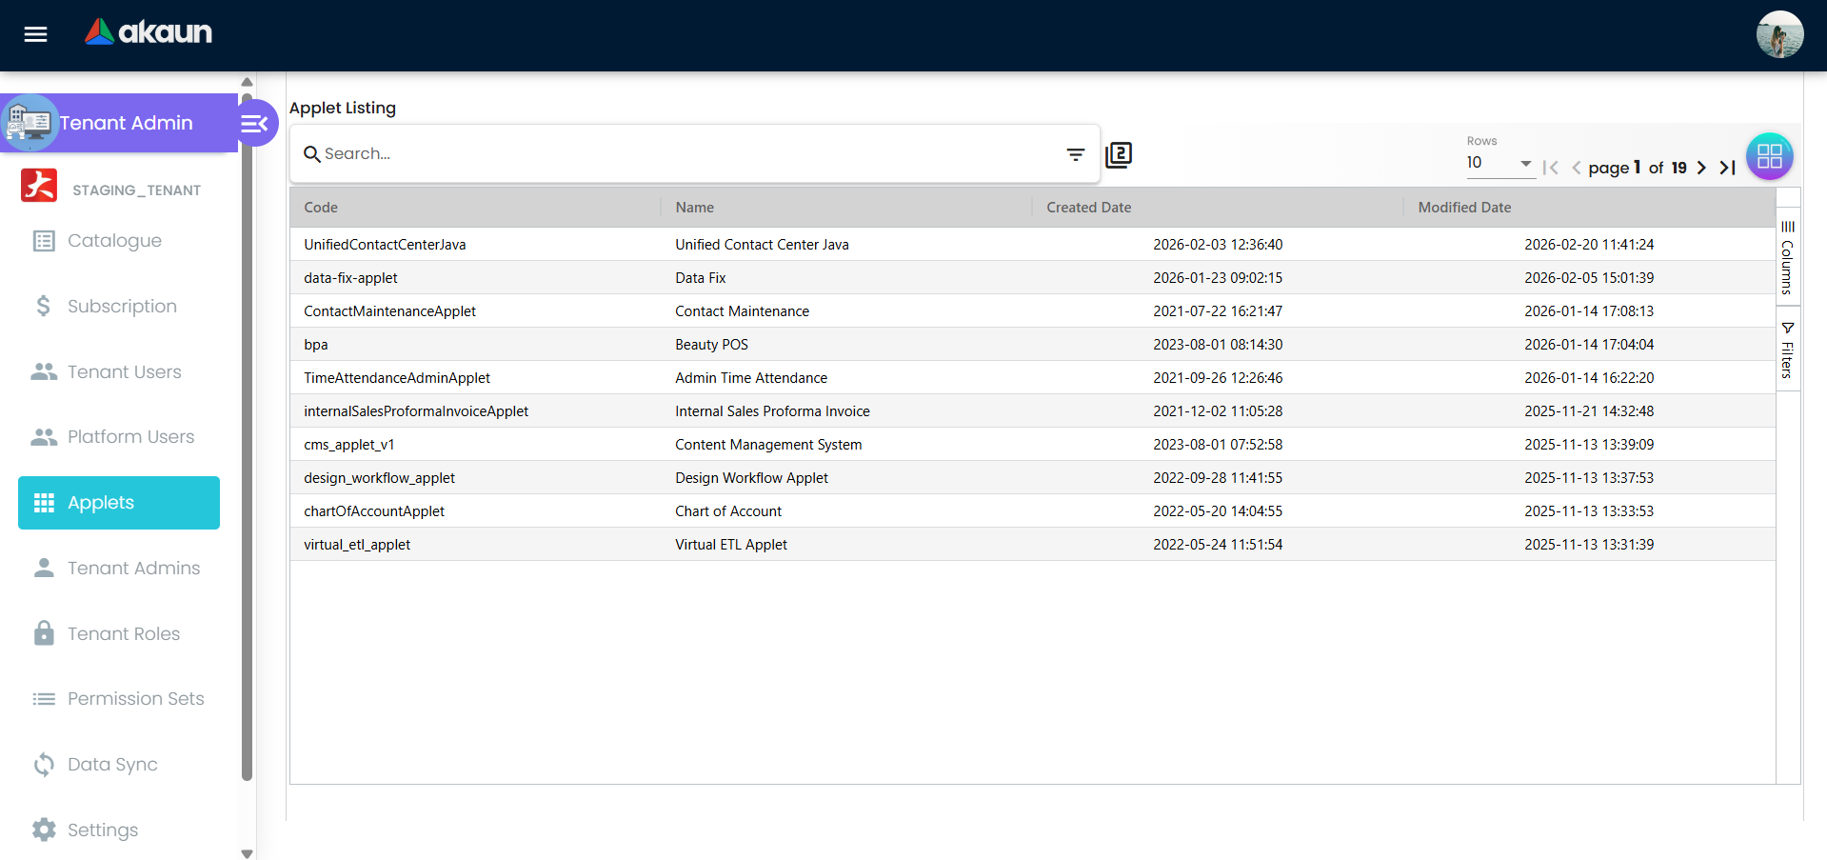Open Tenant Users page
Image resolution: width=1827 pixels, height=860 pixels.
click(x=119, y=372)
